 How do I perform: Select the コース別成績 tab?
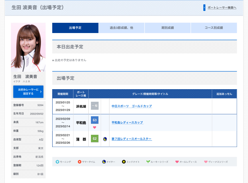[x=214, y=28]
